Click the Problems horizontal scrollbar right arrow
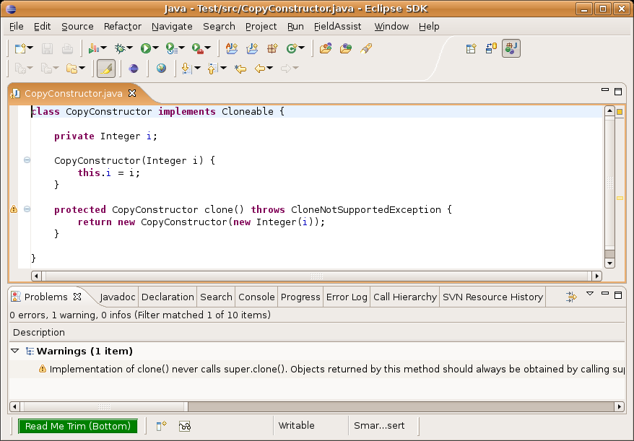Screen dimensions: 634x441 pyautogui.click(x=620, y=406)
